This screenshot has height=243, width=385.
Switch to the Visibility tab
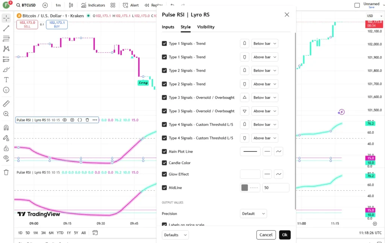[206, 27]
